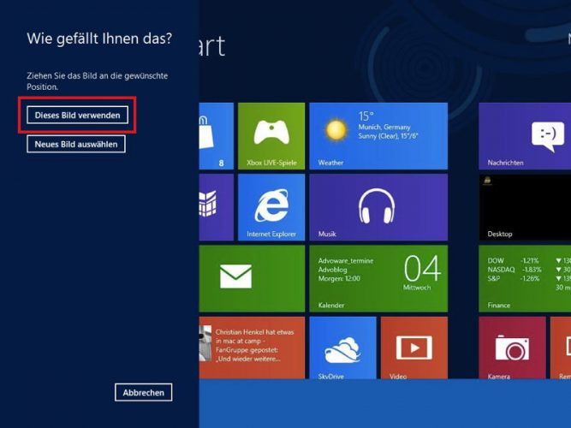Click the DOW -1.21% entry
The height and width of the screenshot is (428, 571).
pyautogui.click(x=513, y=260)
